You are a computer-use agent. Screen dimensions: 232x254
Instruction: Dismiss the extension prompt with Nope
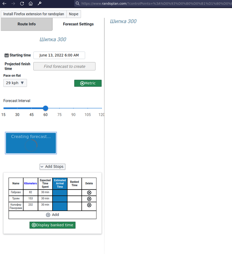[74, 14]
